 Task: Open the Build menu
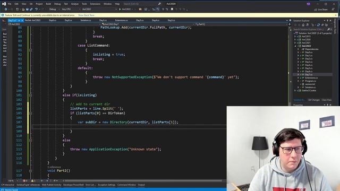tap(48, 4)
